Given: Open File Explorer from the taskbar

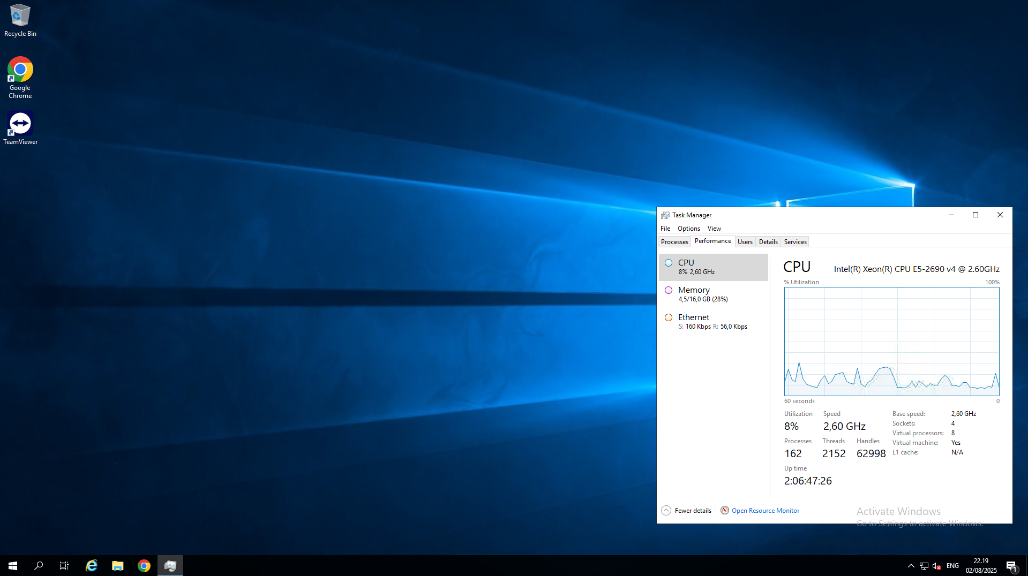Looking at the screenshot, I should point(118,565).
